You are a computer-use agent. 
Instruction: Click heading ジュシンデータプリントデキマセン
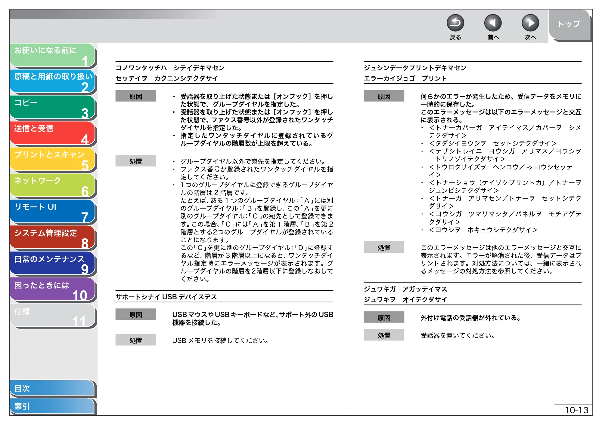click(415, 68)
